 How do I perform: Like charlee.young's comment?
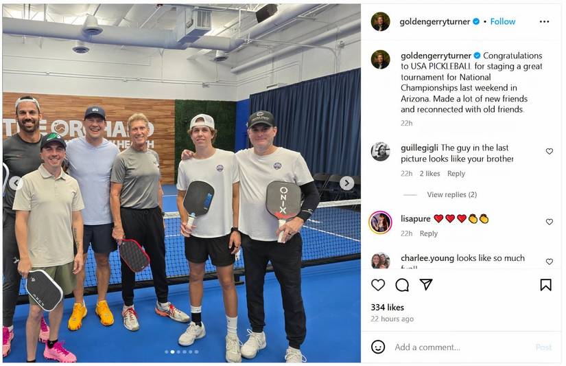tap(549, 262)
